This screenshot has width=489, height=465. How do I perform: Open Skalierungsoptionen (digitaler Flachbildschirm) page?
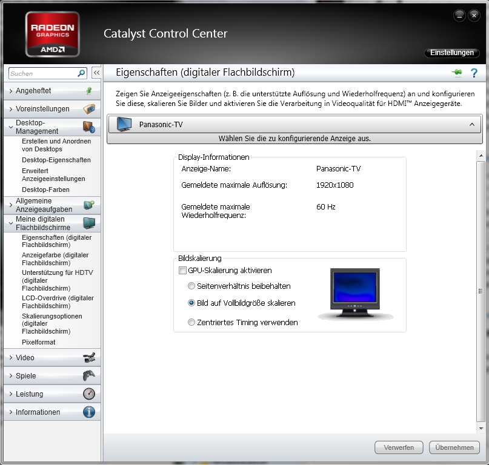click(x=52, y=323)
